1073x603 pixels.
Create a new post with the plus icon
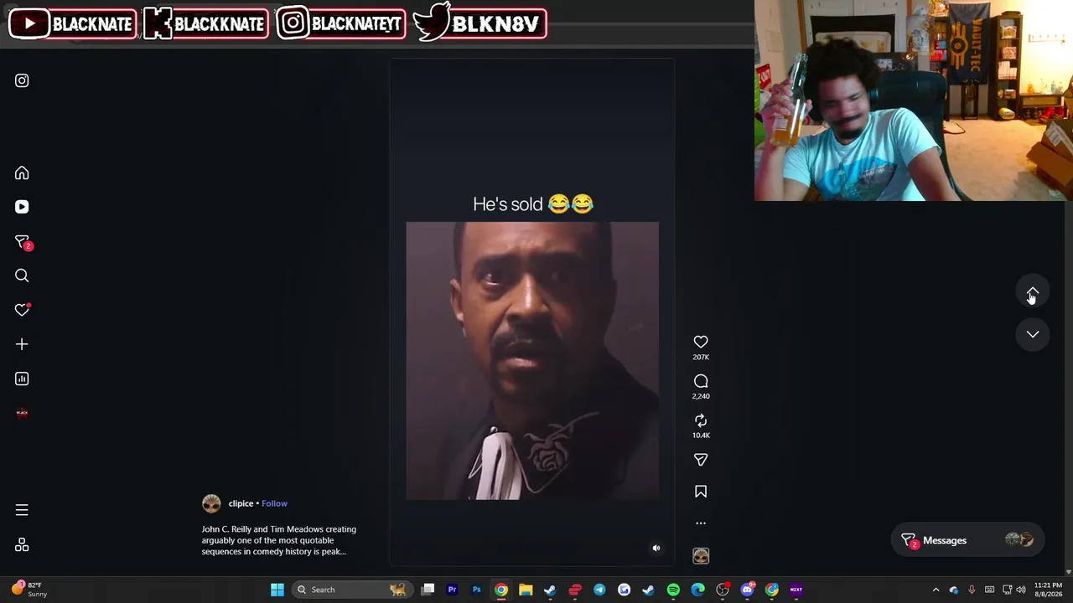22,344
